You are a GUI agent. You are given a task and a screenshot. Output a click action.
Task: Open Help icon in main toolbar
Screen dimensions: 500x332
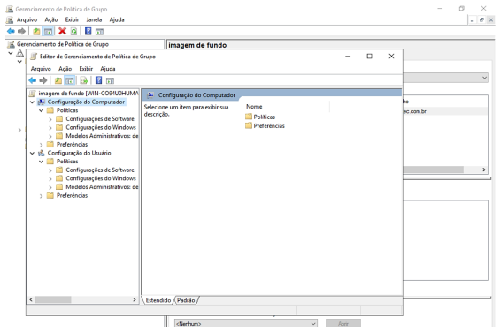click(88, 31)
